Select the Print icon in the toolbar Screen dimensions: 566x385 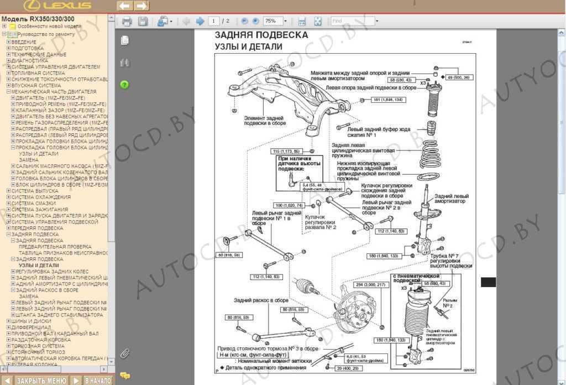pos(127,21)
